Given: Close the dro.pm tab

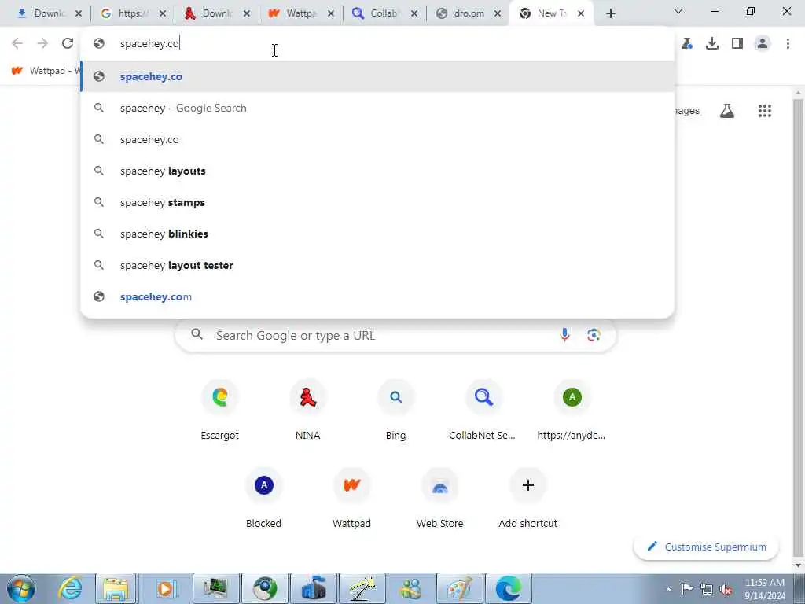Looking at the screenshot, I should pos(498,14).
